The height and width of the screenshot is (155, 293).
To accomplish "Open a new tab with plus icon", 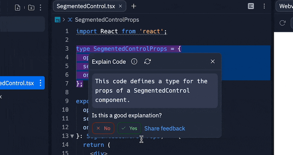I will pos(134,6).
